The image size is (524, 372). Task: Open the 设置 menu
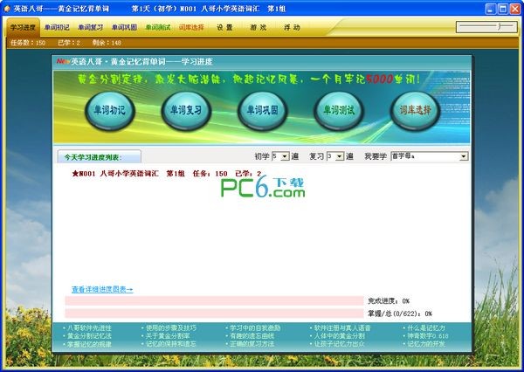(224, 27)
